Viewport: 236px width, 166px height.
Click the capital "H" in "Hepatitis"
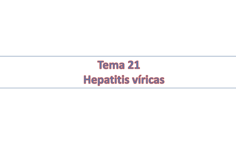(87, 80)
